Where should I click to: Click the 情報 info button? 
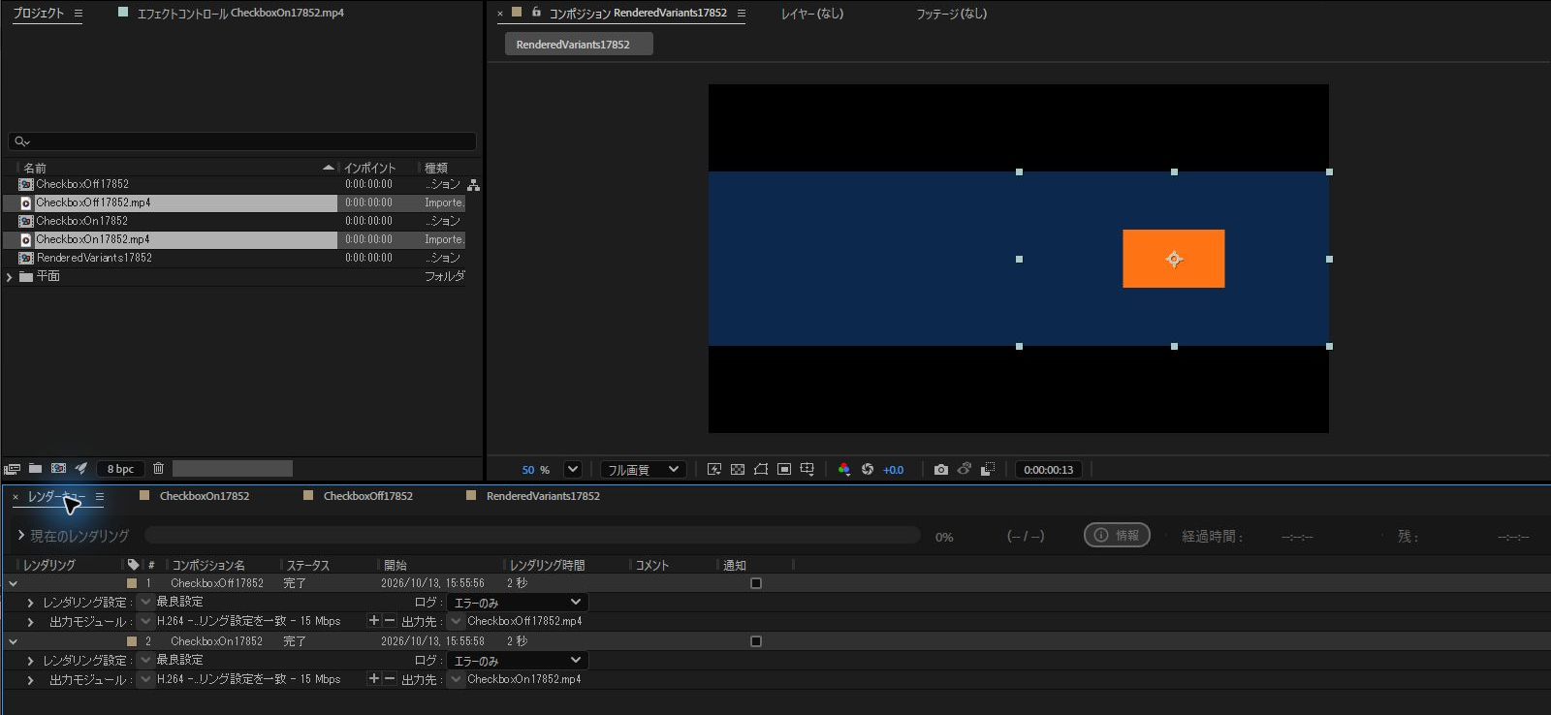pyautogui.click(x=1117, y=535)
